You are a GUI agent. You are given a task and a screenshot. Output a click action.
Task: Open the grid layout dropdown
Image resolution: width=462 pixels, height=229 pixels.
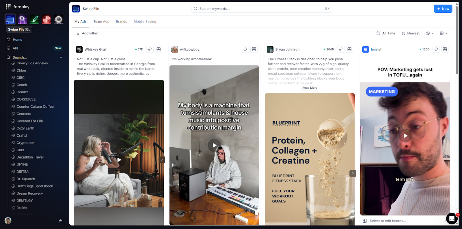pyautogui.click(x=444, y=33)
